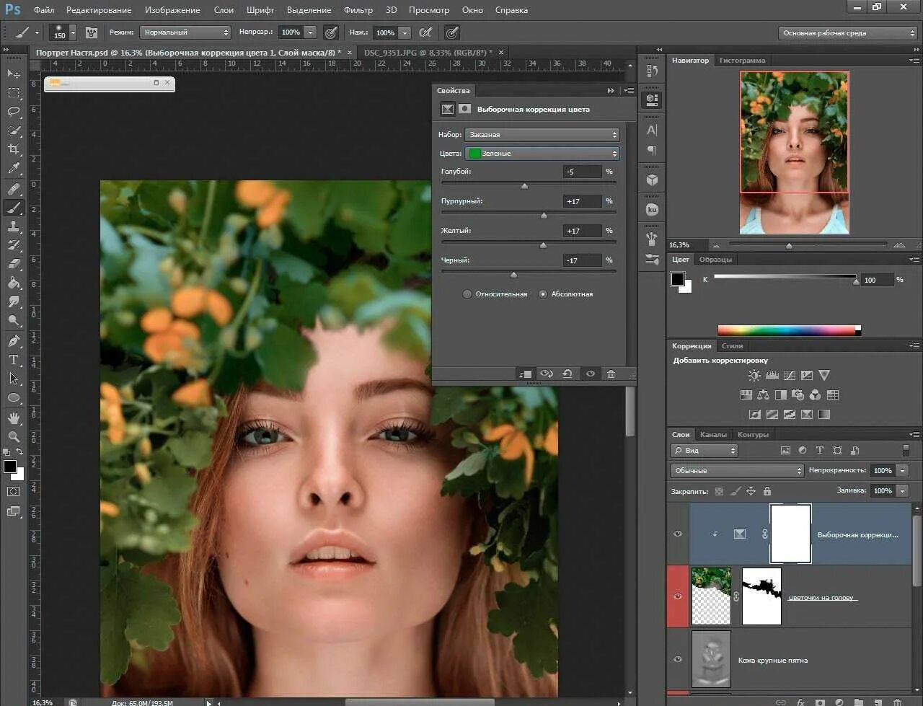Select the Lasso tool
Screen dimensions: 923x706
[x=14, y=112]
